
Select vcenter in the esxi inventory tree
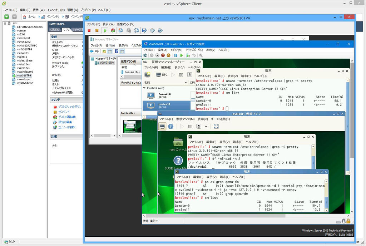(21, 31)
